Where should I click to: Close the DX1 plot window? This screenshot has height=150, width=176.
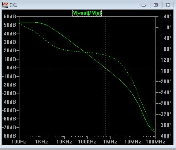coord(168,5)
